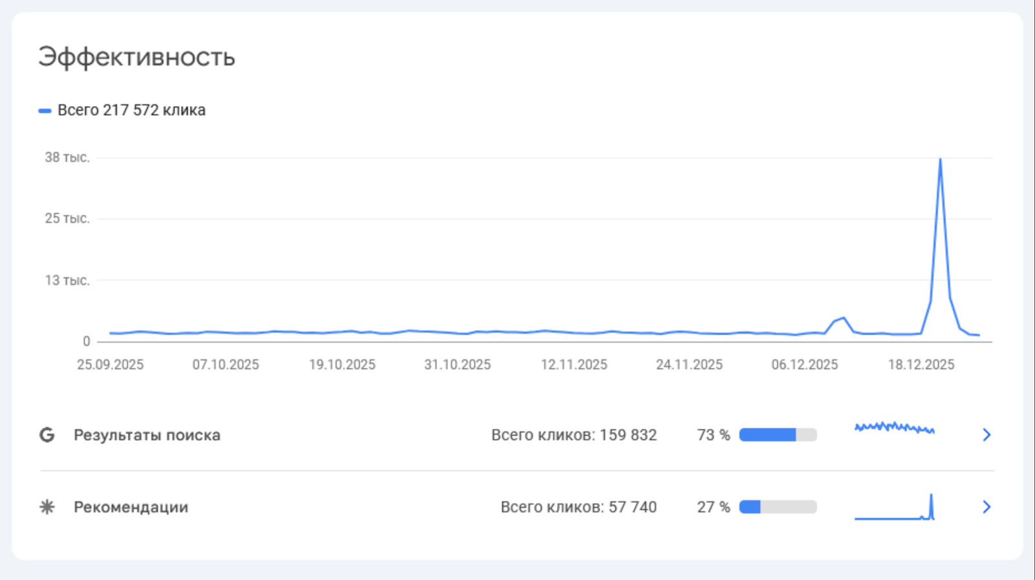This screenshot has width=1035, height=580.
Task: Click the Discover asterisk icon beside Рекомендации
Action: 47,507
